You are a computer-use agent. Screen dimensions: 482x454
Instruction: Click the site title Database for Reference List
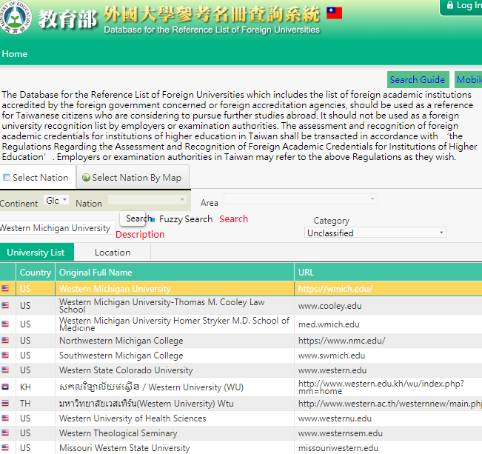(x=212, y=30)
